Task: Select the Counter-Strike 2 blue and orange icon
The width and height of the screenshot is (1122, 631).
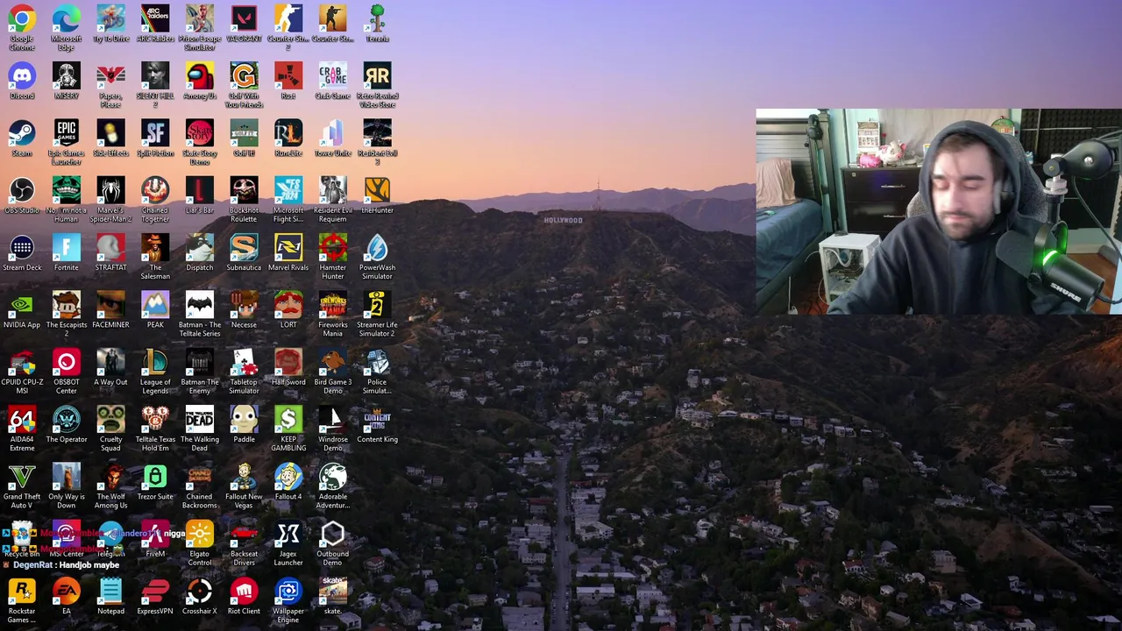Action: [288, 19]
